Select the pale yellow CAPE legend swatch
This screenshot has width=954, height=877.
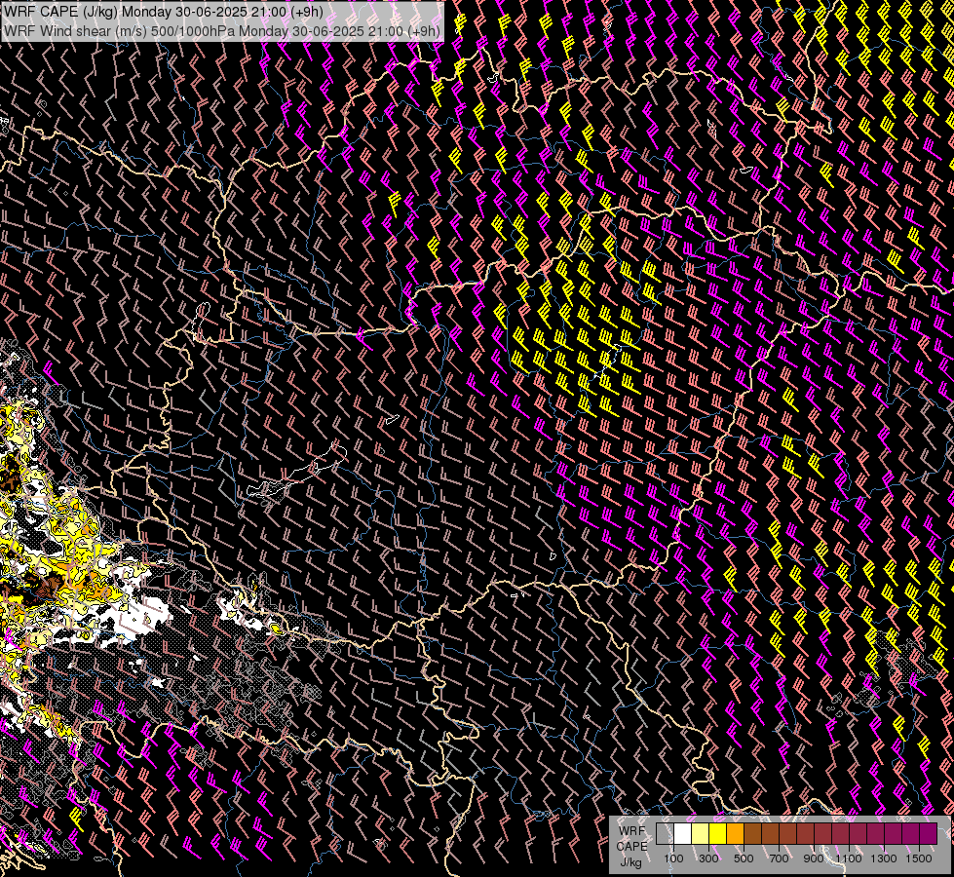click(701, 834)
